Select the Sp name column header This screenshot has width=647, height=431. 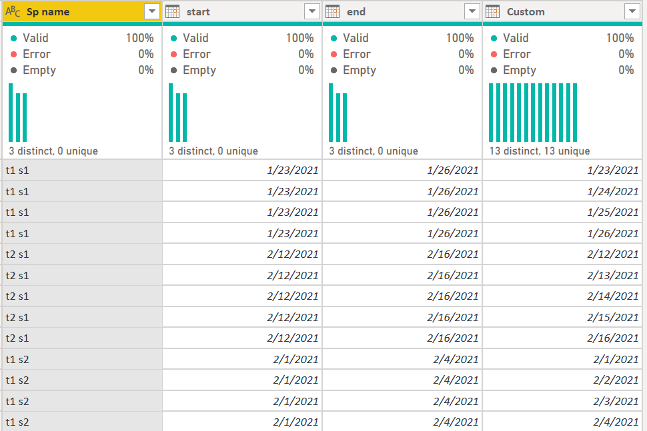click(82, 11)
